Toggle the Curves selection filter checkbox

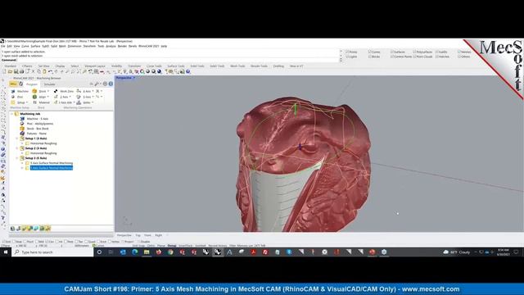point(369,52)
